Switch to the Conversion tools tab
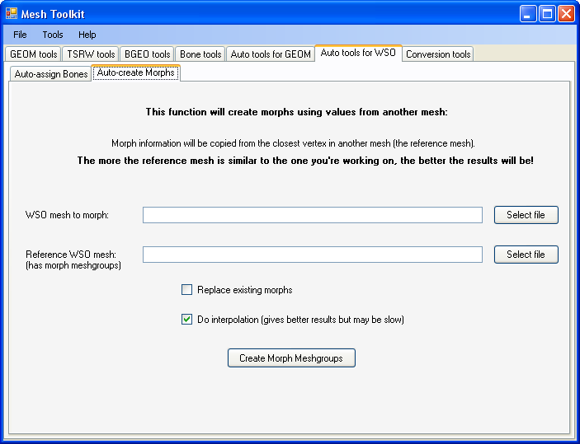The image size is (580, 444). tap(438, 54)
